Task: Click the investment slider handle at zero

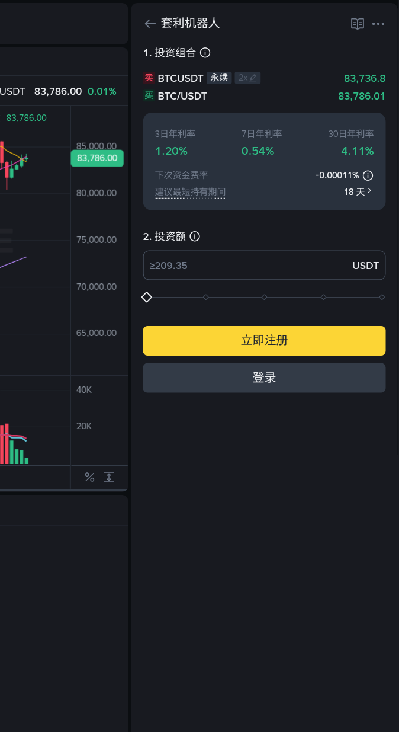Action: (147, 297)
